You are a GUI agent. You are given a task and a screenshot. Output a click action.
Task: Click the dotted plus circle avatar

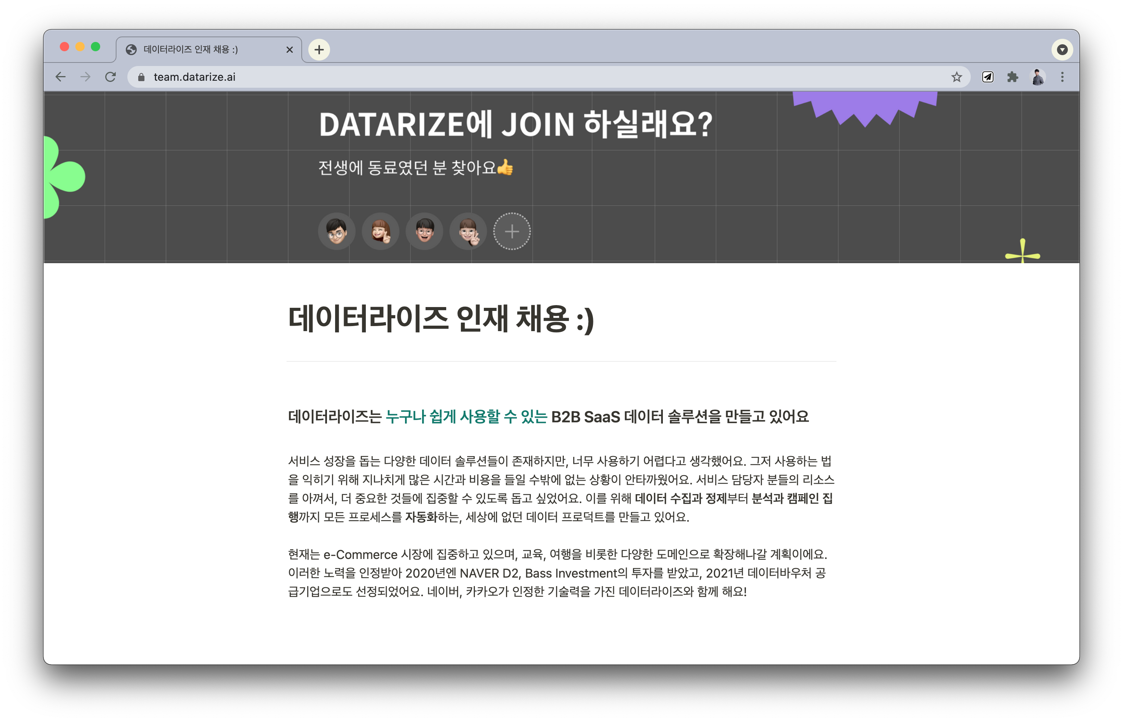point(511,231)
